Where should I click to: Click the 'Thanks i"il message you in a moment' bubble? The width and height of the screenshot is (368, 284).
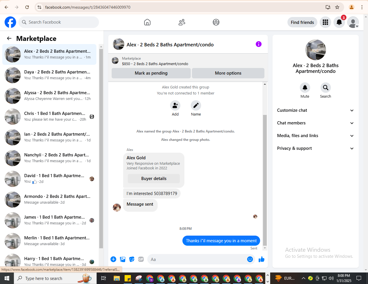click(221, 241)
